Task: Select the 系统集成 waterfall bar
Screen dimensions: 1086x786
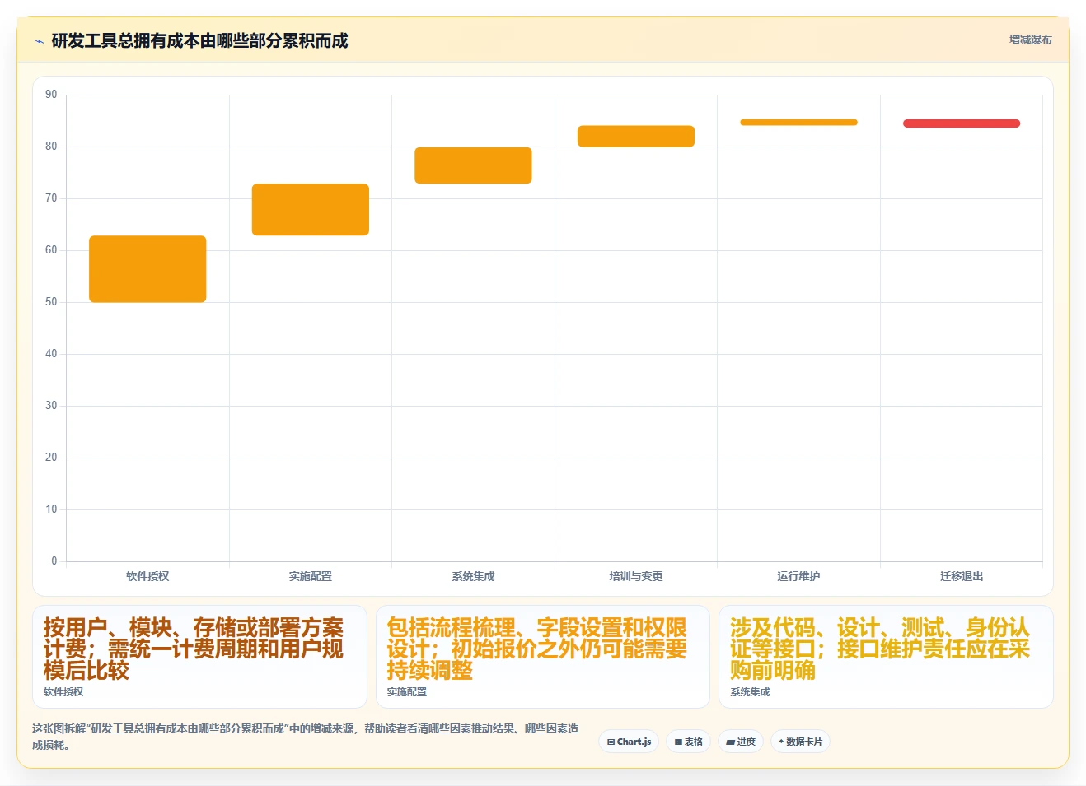Action: [x=473, y=165]
